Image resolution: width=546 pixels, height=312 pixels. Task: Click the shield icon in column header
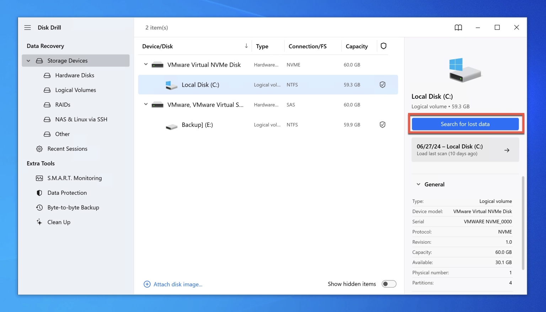[x=384, y=46]
